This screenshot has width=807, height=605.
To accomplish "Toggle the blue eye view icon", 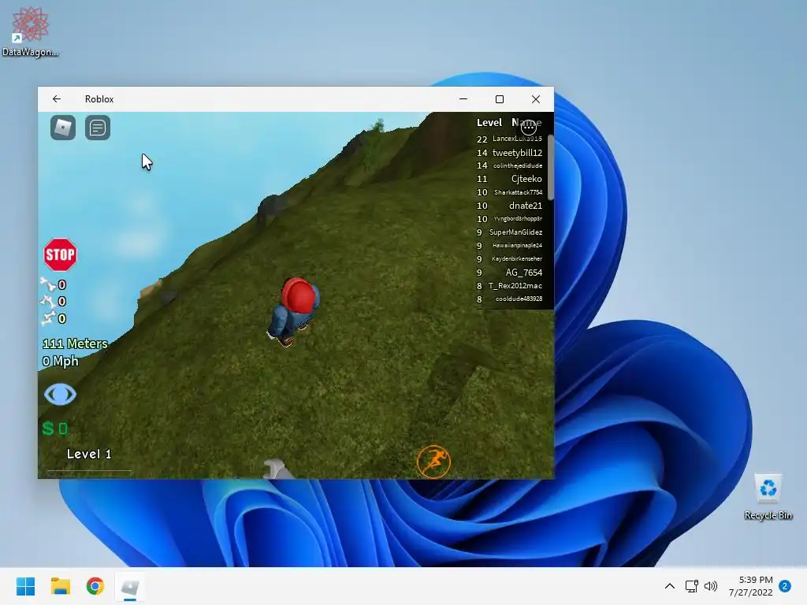I will (x=60, y=395).
